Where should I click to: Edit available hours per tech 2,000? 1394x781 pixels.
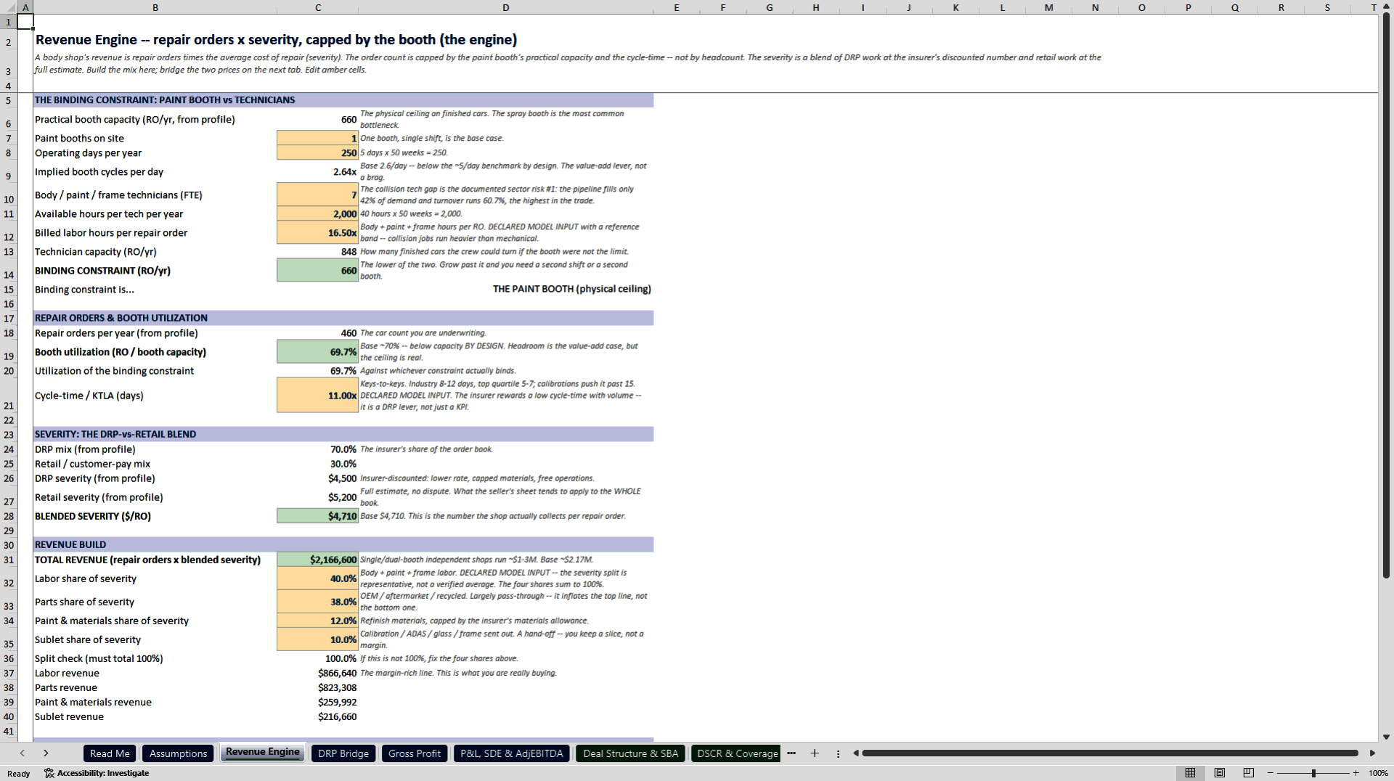coord(318,213)
